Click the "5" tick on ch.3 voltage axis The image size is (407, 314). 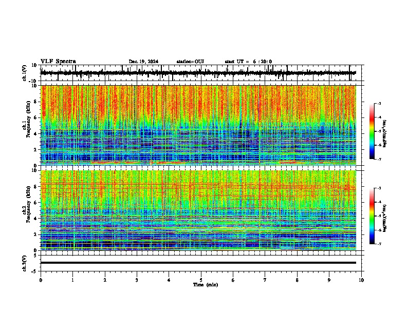35,255
